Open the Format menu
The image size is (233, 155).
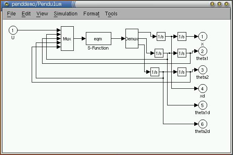click(91, 14)
